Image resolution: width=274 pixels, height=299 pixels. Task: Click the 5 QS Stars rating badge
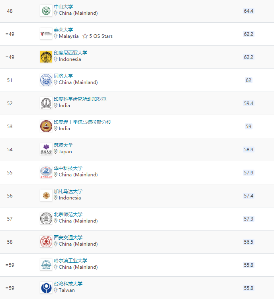(x=98, y=36)
